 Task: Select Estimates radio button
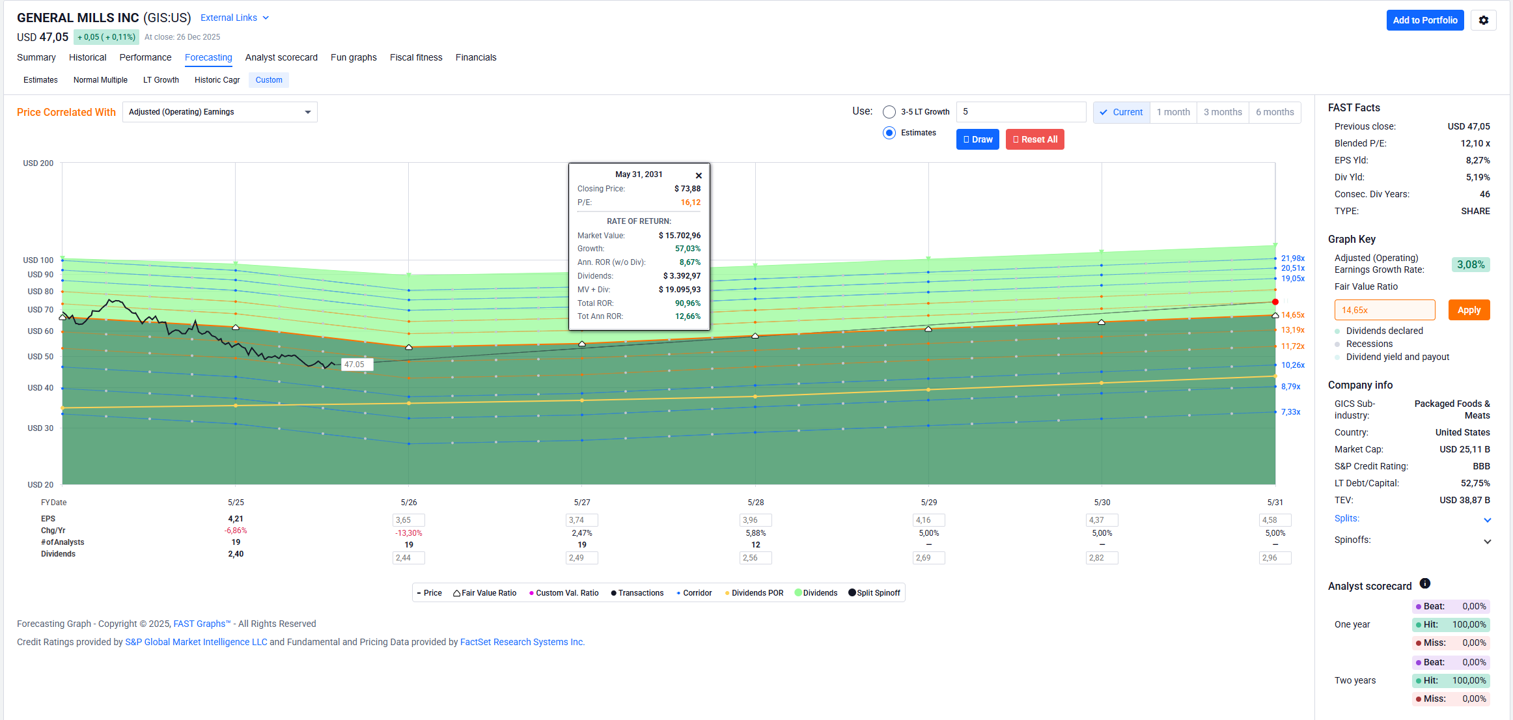[x=889, y=133]
